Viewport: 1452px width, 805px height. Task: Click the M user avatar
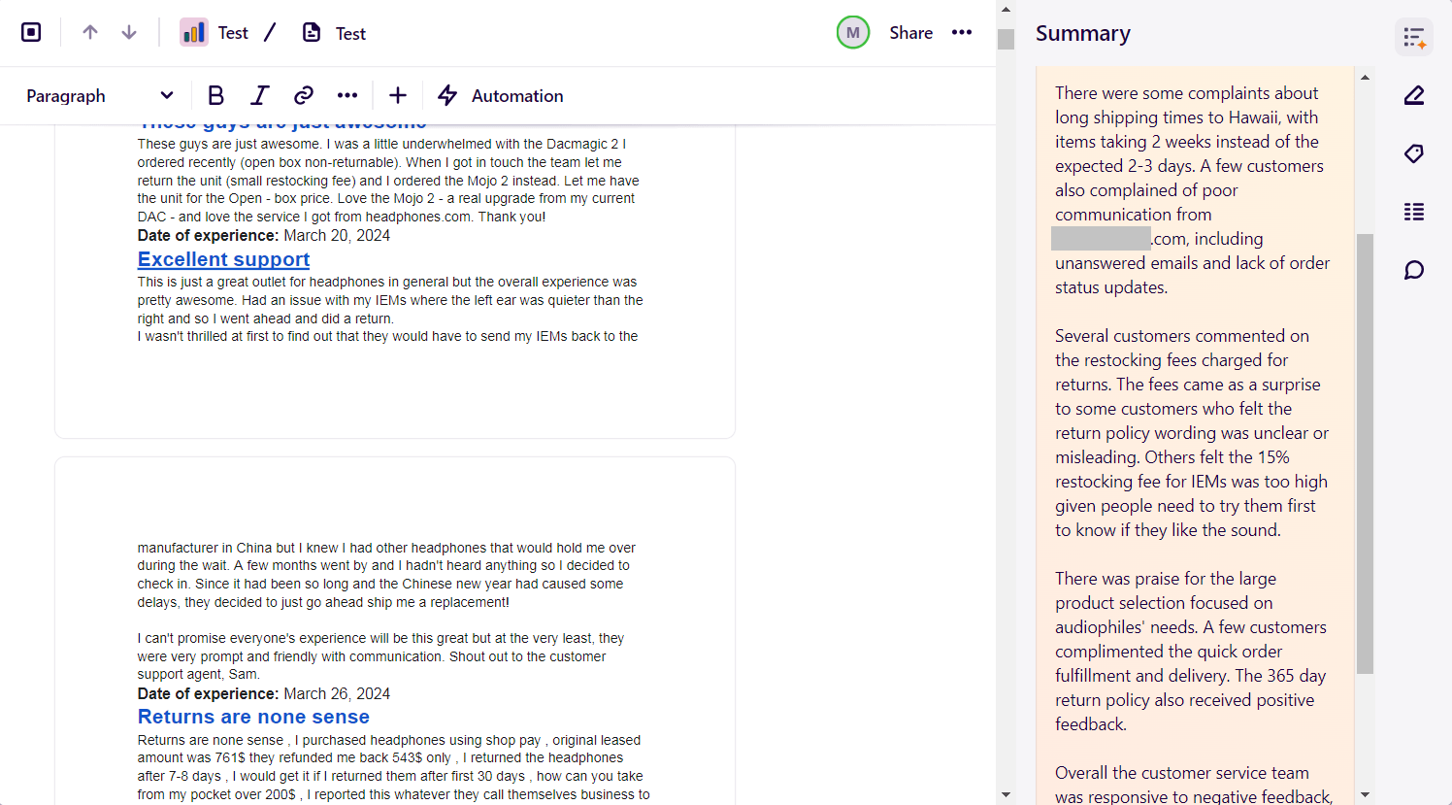point(852,32)
